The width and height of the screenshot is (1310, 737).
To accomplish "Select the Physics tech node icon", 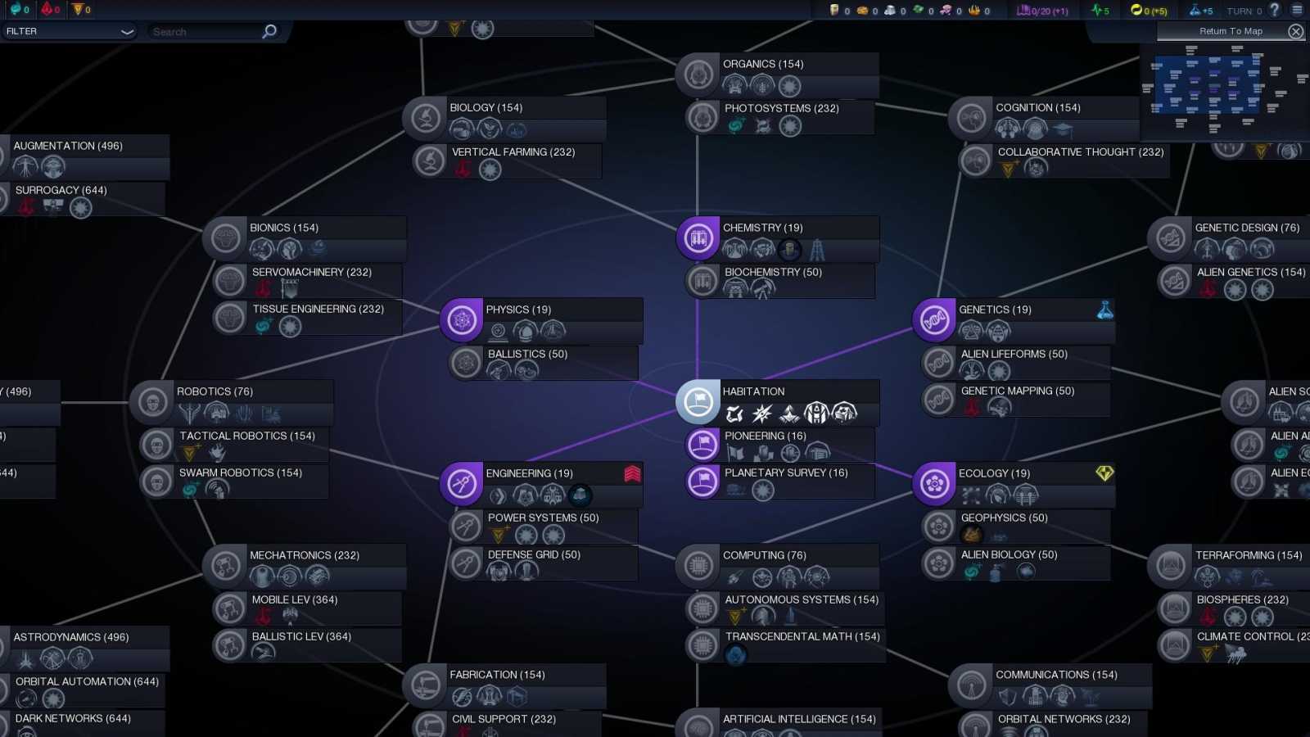I will (462, 320).
